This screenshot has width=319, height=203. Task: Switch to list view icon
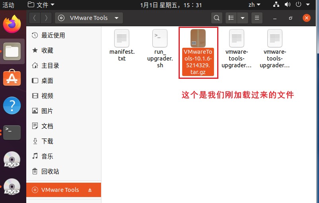(x=231, y=18)
